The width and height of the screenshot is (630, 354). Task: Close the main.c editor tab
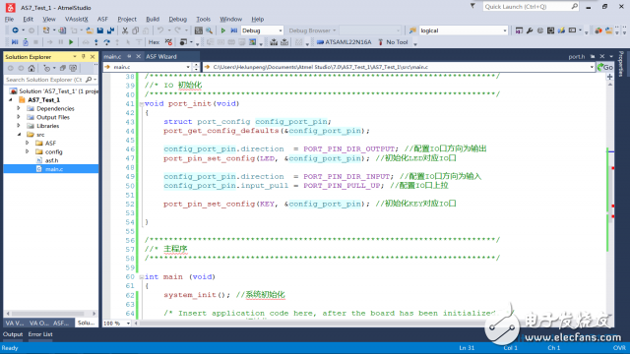coord(138,57)
